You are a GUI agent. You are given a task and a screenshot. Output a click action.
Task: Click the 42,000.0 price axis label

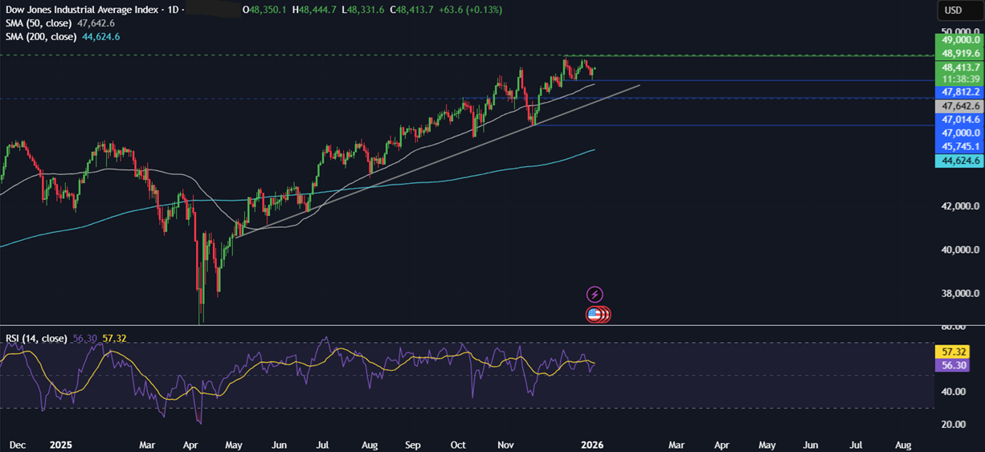click(960, 207)
